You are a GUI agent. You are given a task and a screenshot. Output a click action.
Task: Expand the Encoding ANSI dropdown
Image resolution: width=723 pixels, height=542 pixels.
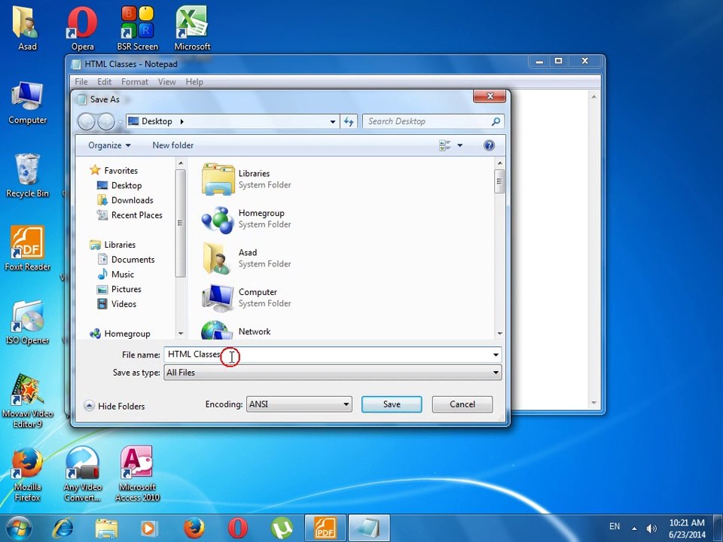click(299, 404)
